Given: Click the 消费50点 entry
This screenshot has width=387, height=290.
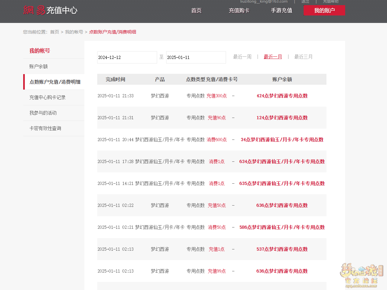Looking at the screenshot, I should click(217, 227).
